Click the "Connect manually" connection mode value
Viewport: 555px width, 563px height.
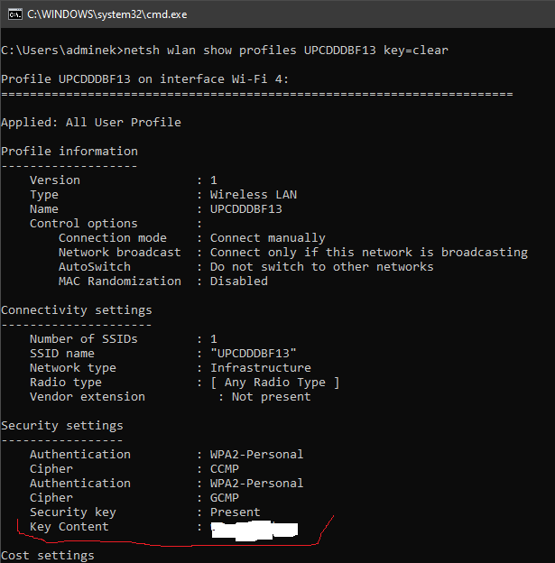[267, 237]
